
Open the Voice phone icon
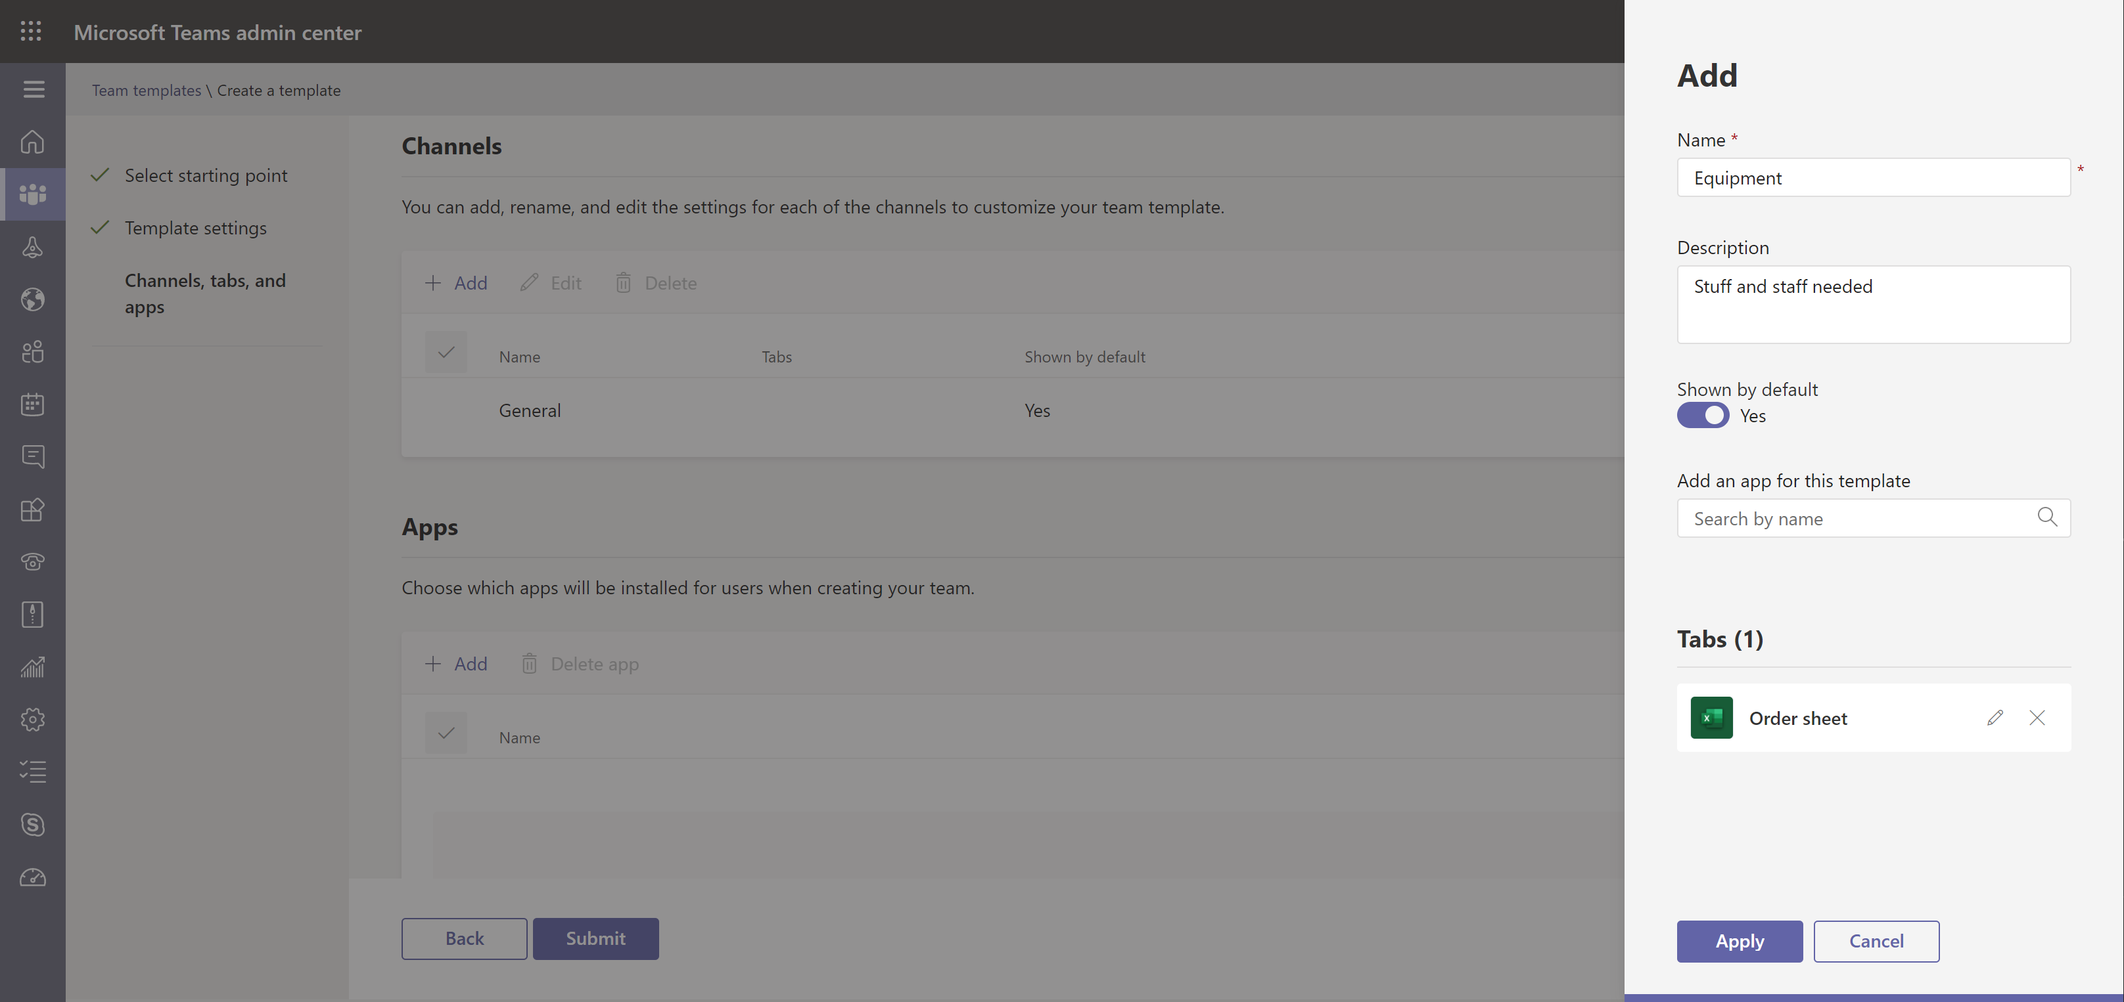(x=32, y=562)
